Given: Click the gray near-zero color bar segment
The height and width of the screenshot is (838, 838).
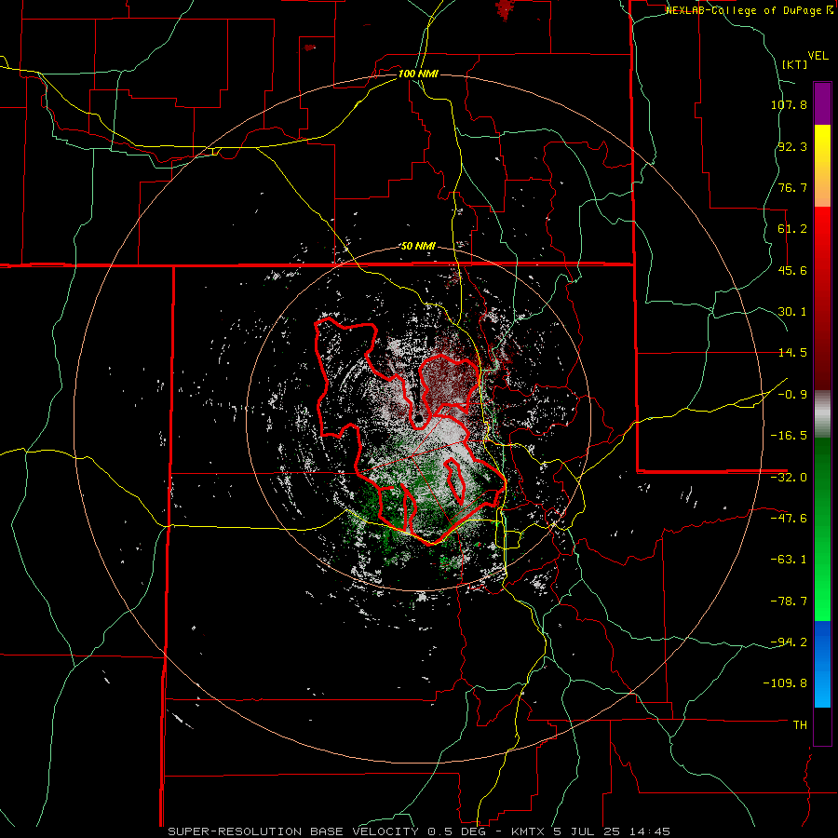Looking at the screenshot, I should click(822, 414).
